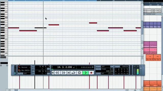Click the red record mode icon beside Normal
This screenshot has height=91, width=163.
19,67
